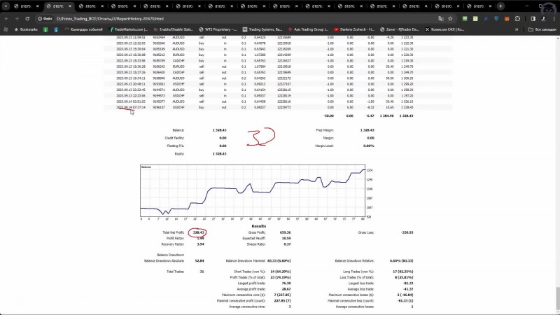Click the Gross Profit value 659.36
Screen dimensions: 560x315
[x=285, y=232]
